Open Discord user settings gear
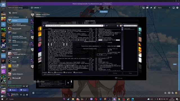This screenshot has height=101, width=180. pyautogui.click(x=27, y=95)
